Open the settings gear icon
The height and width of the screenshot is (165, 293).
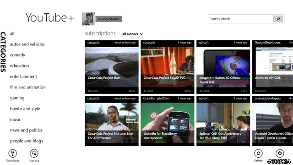(280, 154)
